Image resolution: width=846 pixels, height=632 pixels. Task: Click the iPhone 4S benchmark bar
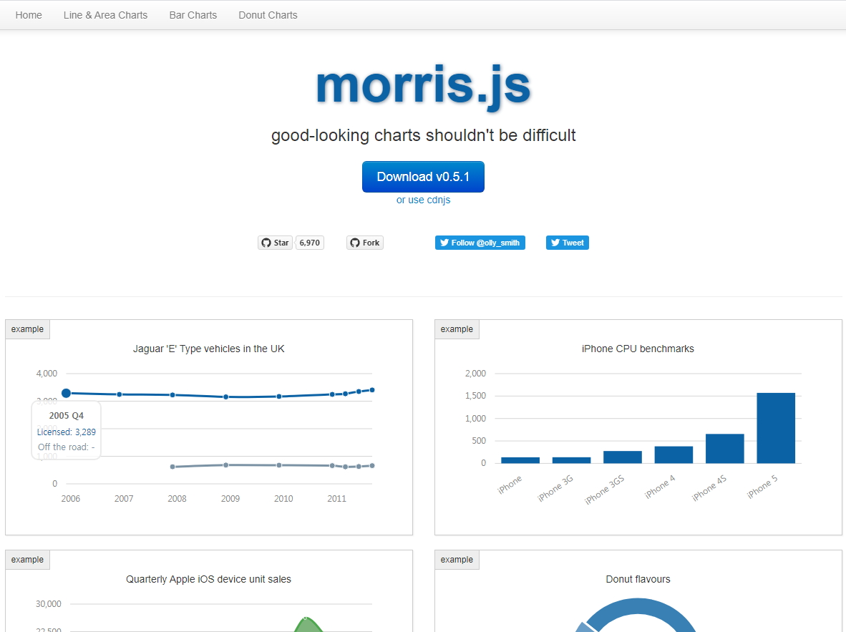coord(724,449)
